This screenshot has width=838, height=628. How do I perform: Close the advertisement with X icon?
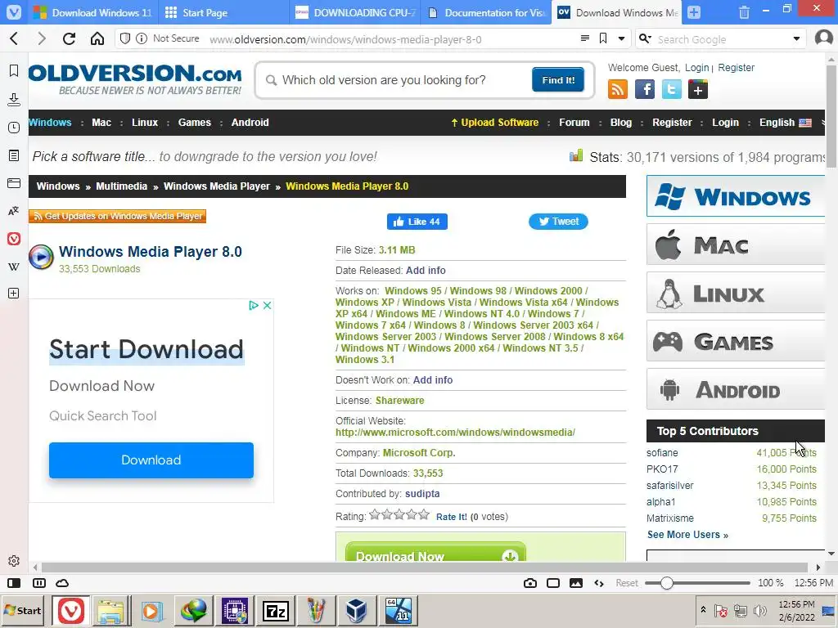click(268, 305)
